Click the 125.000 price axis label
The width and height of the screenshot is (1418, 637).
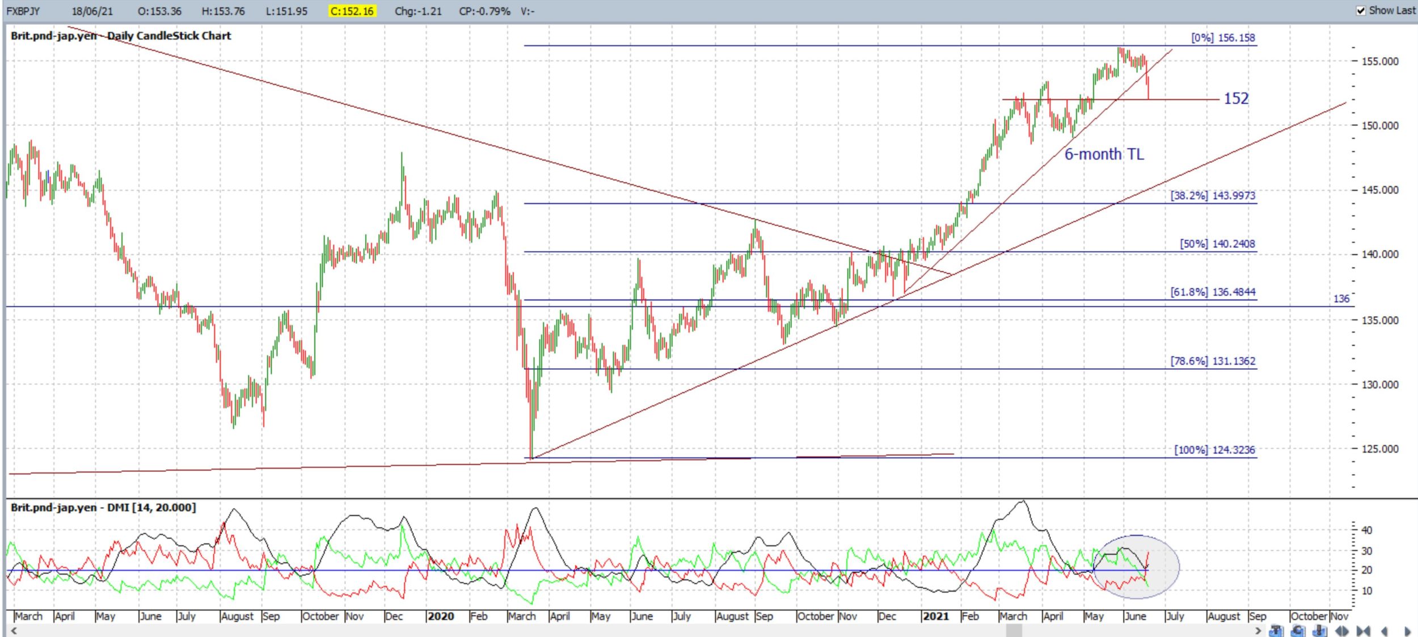[x=1379, y=449]
